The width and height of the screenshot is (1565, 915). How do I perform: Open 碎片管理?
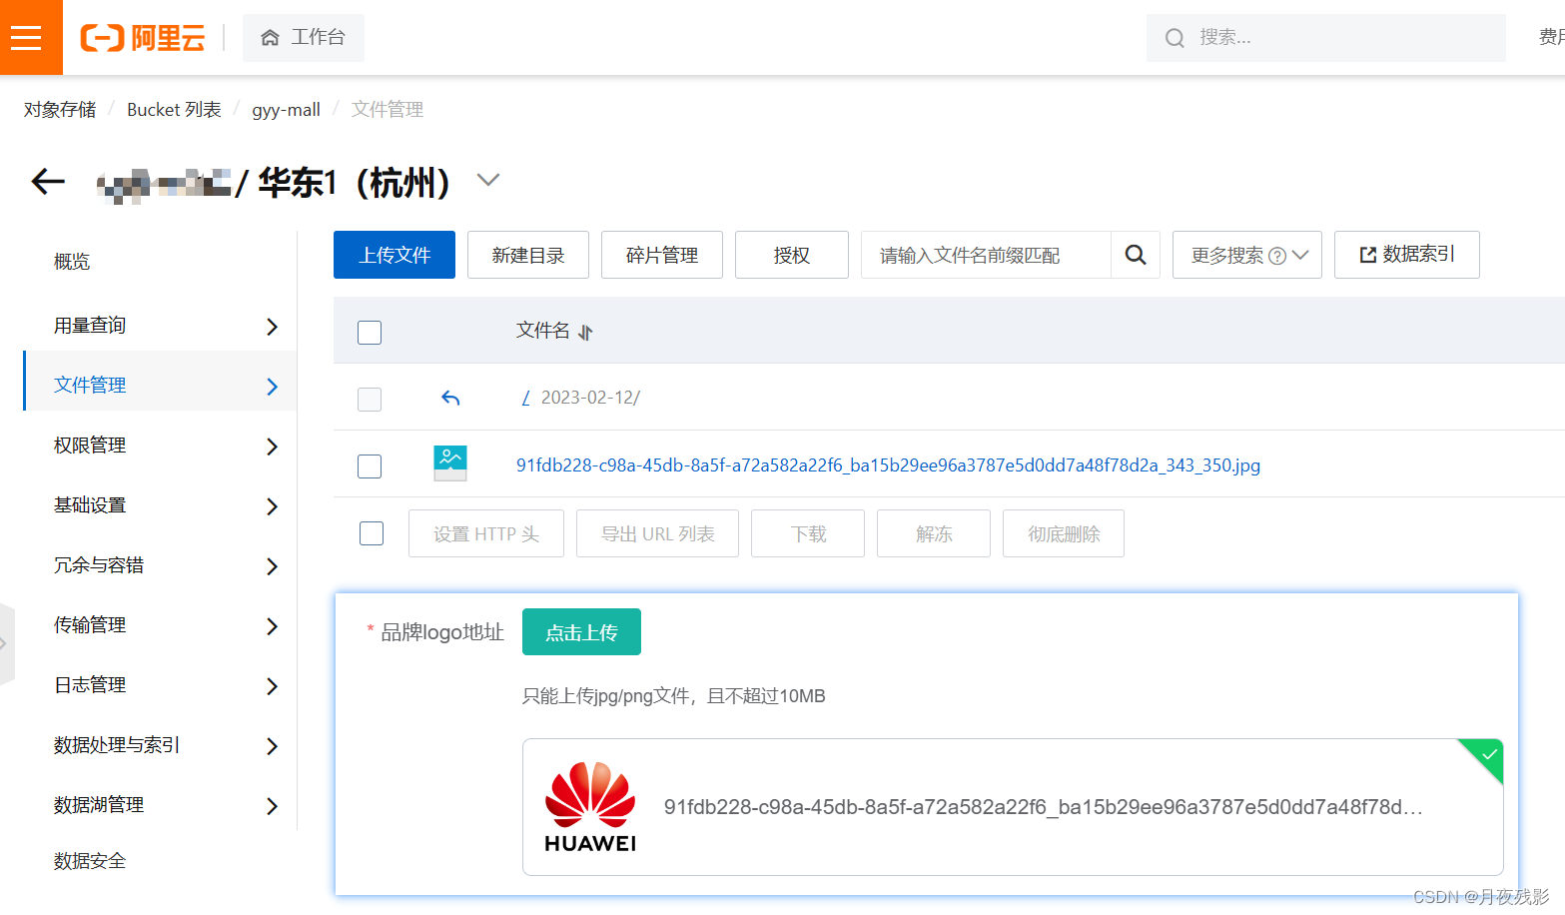[x=662, y=255]
